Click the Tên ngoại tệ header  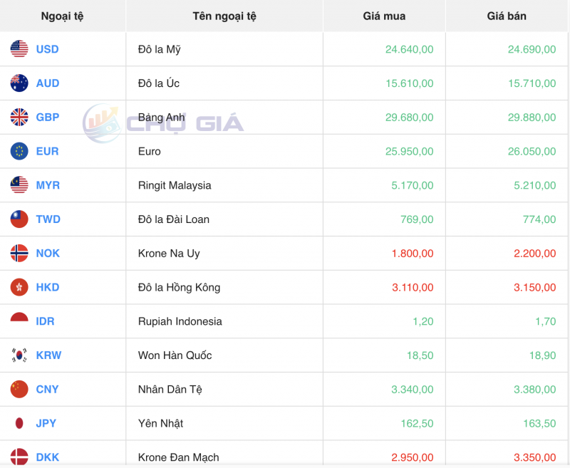pos(223,16)
